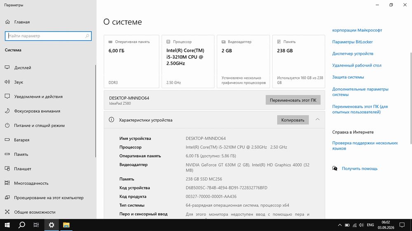Click the Settings gear on the taskbar

[51, 225]
